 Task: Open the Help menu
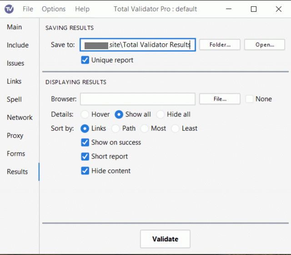click(82, 9)
